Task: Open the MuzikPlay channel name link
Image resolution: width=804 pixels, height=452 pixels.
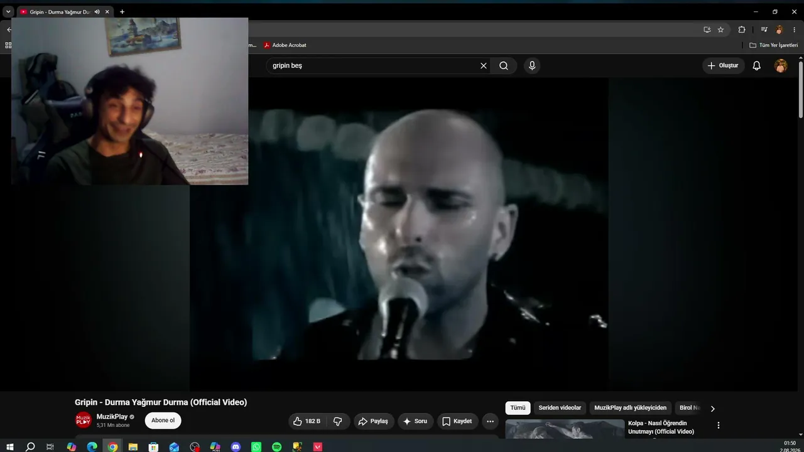Action: [x=112, y=417]
